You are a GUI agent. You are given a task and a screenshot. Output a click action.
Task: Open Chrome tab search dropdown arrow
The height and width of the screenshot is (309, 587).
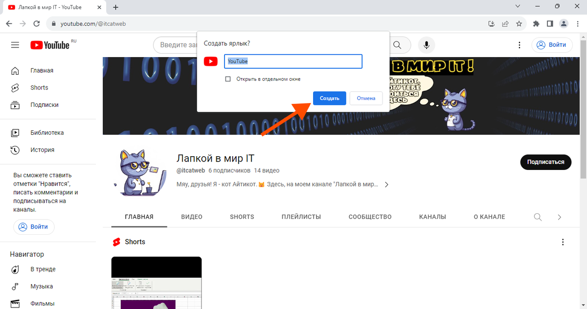519,6
